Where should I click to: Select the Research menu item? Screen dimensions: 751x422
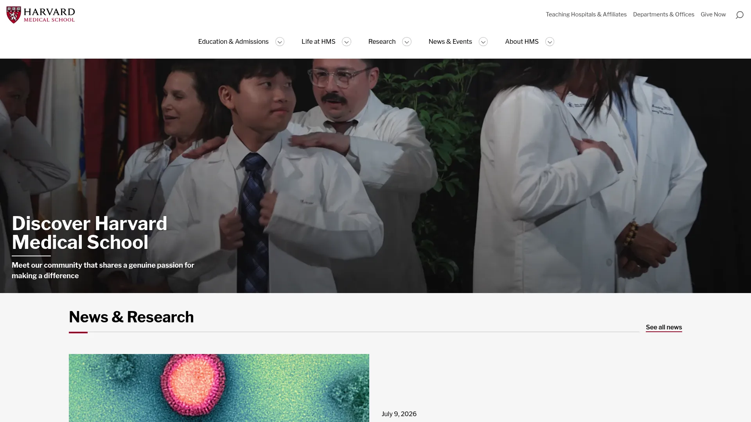(x=382, y=41)
